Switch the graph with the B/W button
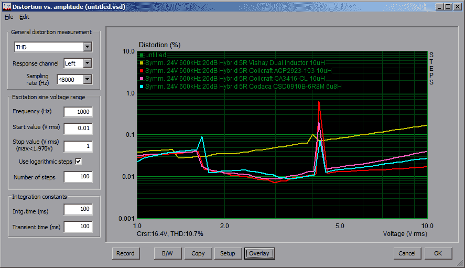The width and height of the screenshot is (465, 268). click(168, 253)
